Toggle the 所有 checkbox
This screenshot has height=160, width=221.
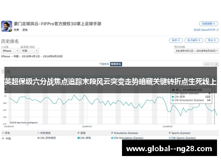(3, 133)
